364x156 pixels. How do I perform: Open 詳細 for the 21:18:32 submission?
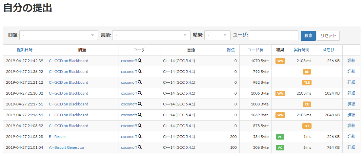351,93
